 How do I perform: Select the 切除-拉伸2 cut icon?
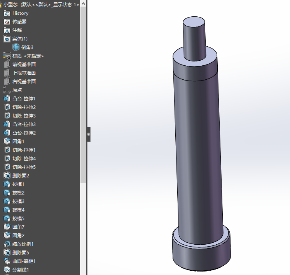tap(7, 107)
